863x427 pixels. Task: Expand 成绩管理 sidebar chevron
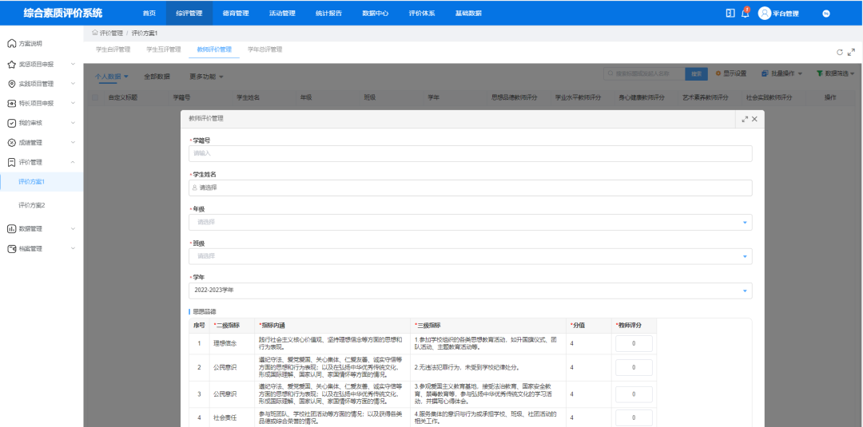73,143
